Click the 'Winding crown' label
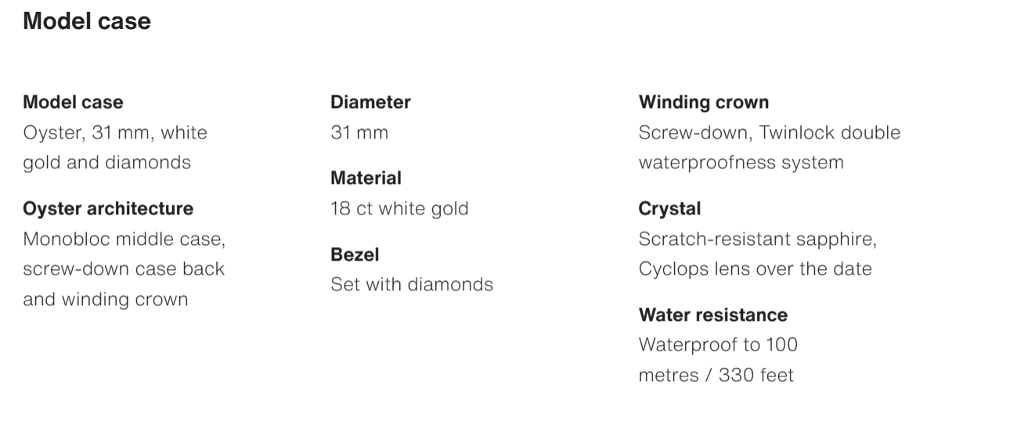Screen dimensions: 1017x432 (704, 102)
